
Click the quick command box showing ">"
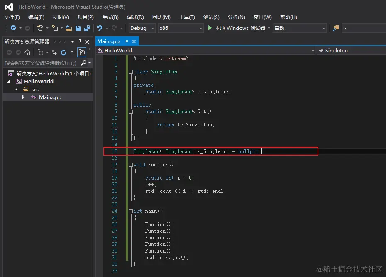coord(364,28)
